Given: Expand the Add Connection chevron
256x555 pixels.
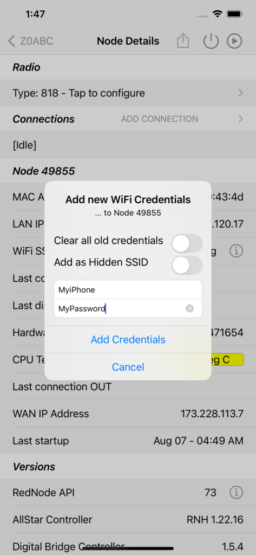Looking at the screenshot, I should (x=241, y=119).
